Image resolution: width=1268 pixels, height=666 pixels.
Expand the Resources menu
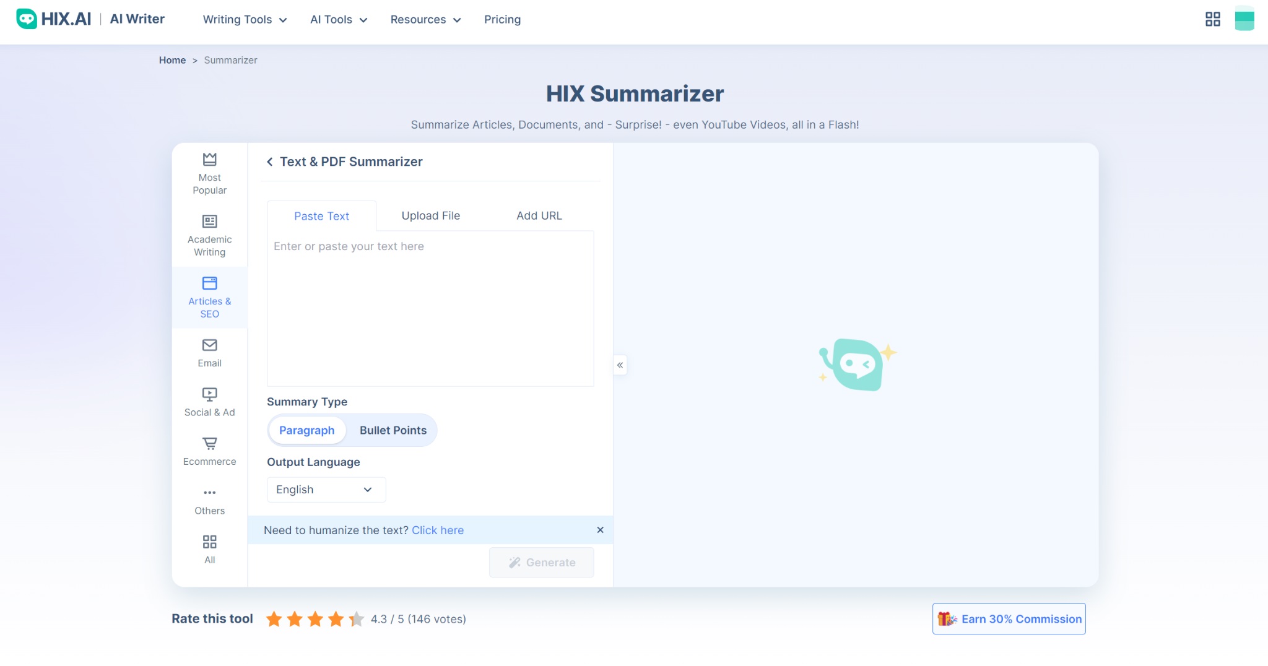point(425,19)
